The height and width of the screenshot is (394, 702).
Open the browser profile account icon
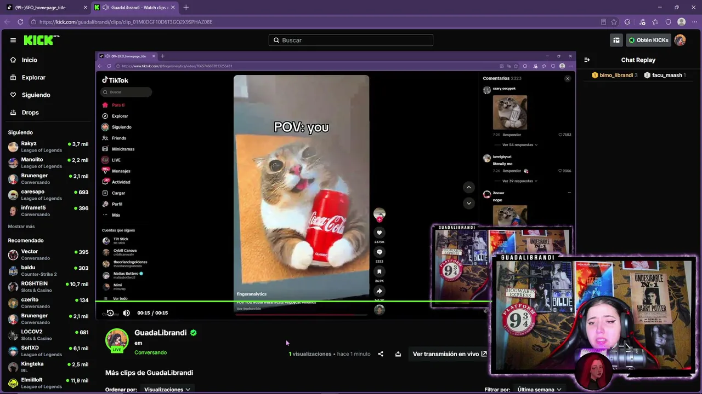[682, 22]
